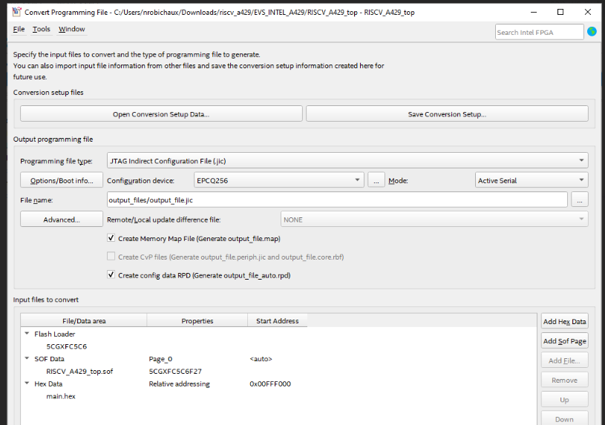This screenshot has width=605, height=425.
Task: Close the Convert Programming File window
Action: tap(588, 12)
